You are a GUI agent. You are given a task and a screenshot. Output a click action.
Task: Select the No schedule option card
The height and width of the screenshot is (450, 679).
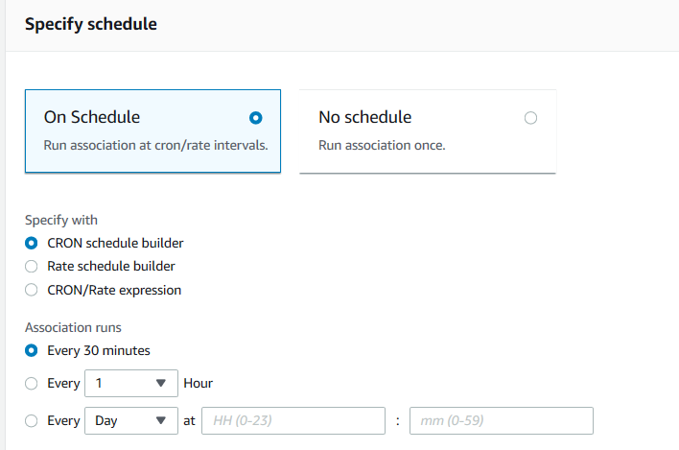427,131
